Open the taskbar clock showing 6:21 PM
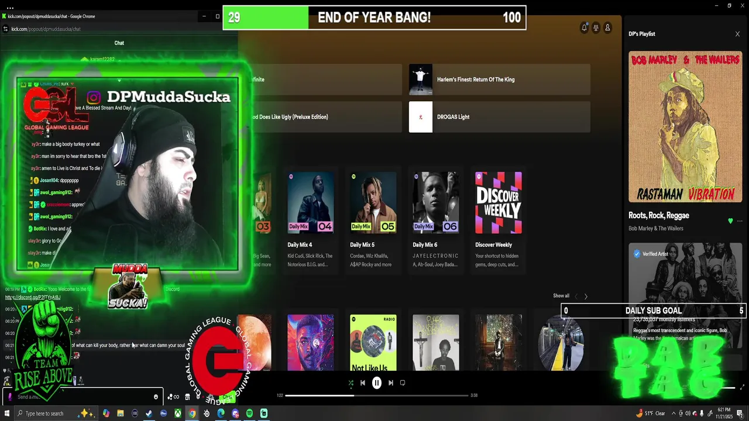The height and width of the screenshot is (421, 749). (724, 413)
